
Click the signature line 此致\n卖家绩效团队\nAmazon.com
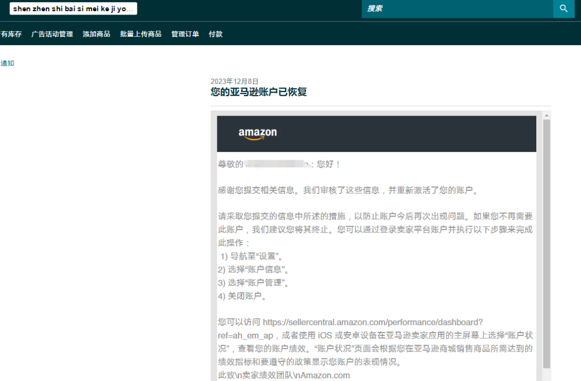284,375
